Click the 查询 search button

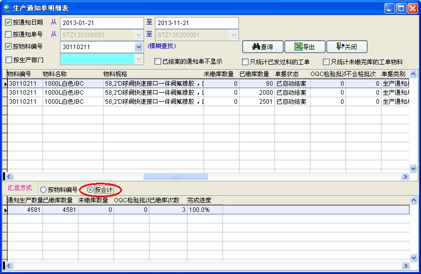(262, 47)
